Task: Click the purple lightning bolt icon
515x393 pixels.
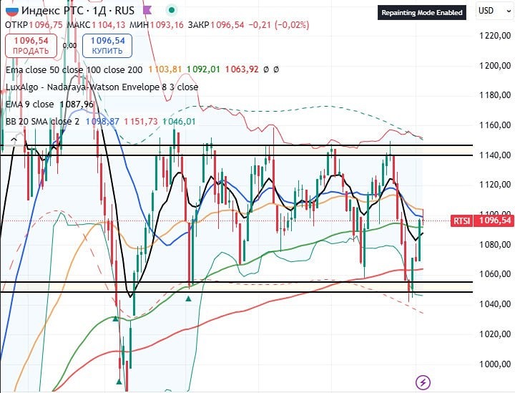Action: point(423,382)
